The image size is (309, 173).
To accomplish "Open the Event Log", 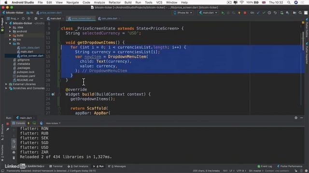I will 265,166.
